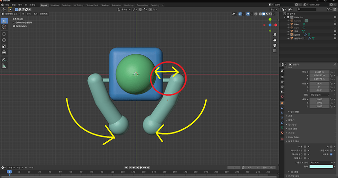Select the Cursor tool
The width and height of the screenshot is (338, 178).
4,27
